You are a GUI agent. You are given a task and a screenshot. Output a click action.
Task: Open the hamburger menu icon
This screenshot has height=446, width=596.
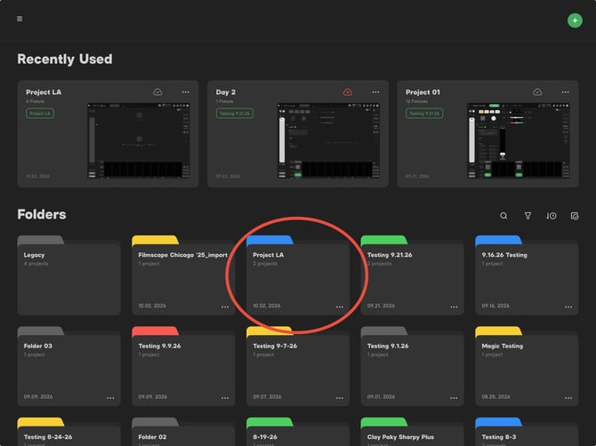pyautogui.click(x=20, y=19)
